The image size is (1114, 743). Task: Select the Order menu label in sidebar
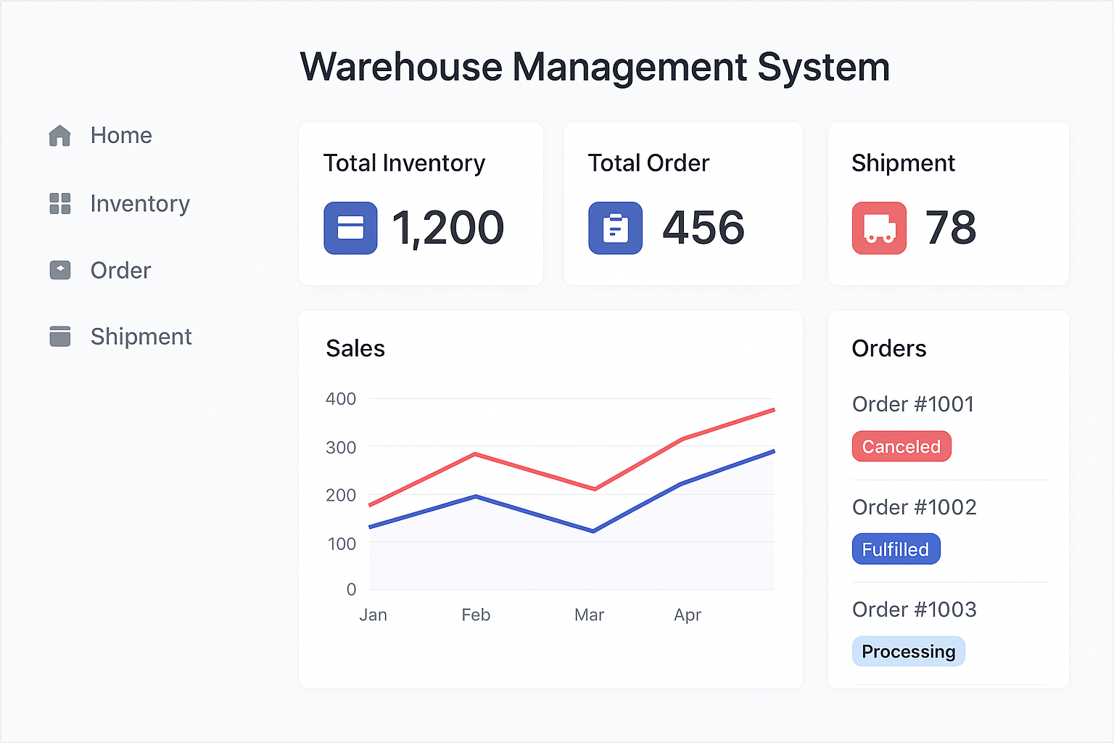(120, 271)
